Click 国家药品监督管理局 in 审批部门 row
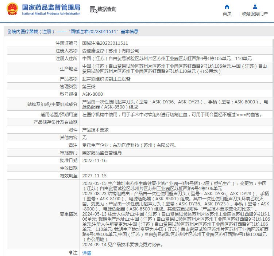This screenshot has width=274, height=256. (102, 153)
